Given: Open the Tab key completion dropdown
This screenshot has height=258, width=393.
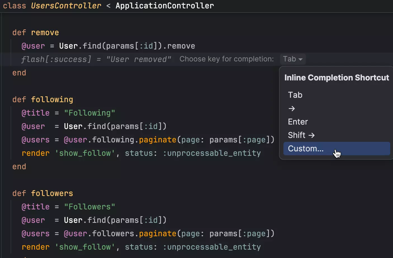Looking at the screenshot, I should 292,59.
